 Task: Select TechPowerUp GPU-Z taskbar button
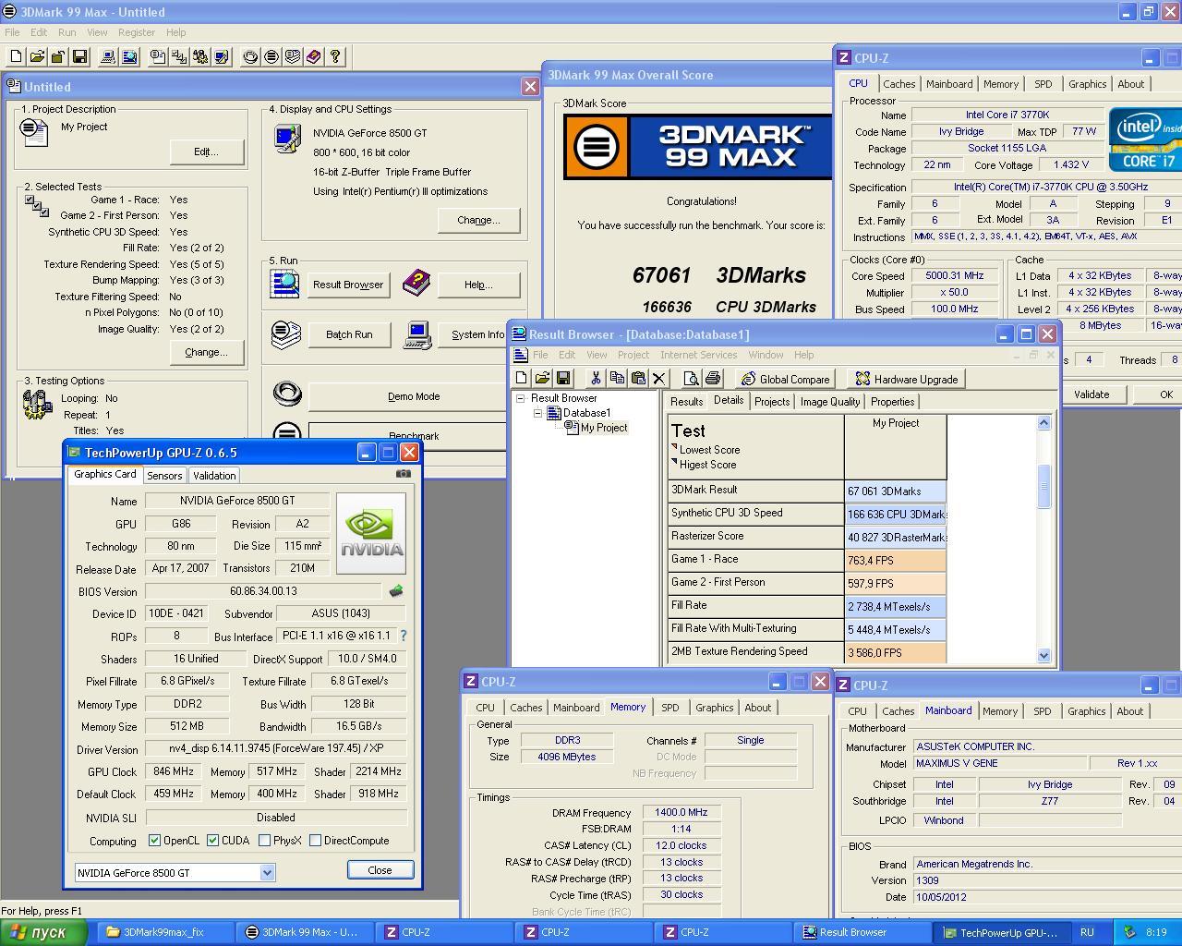pos(1000,932)
